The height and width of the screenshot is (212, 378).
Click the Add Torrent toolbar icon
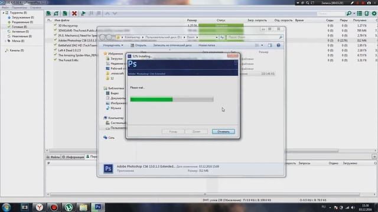48,14
